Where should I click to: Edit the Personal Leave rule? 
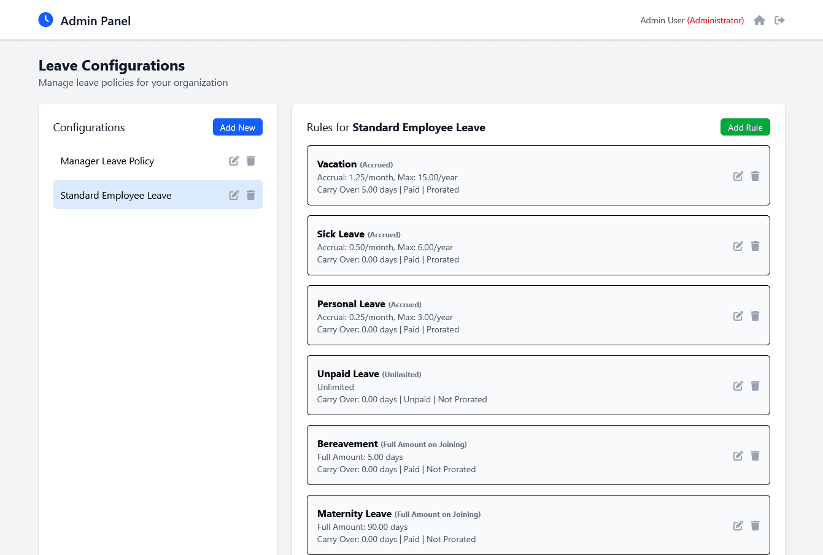[738, 315]
